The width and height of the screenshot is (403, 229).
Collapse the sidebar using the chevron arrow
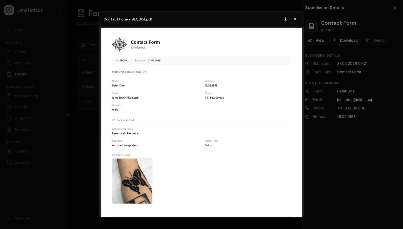[68, 114]
